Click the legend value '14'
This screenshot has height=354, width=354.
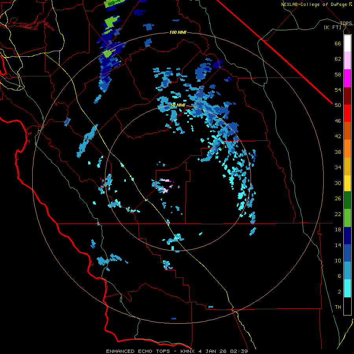click(x=338, y=245)
